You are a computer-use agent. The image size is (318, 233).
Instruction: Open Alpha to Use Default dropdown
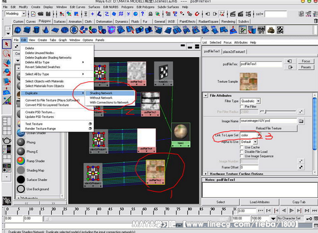click(x=255, y=142)
